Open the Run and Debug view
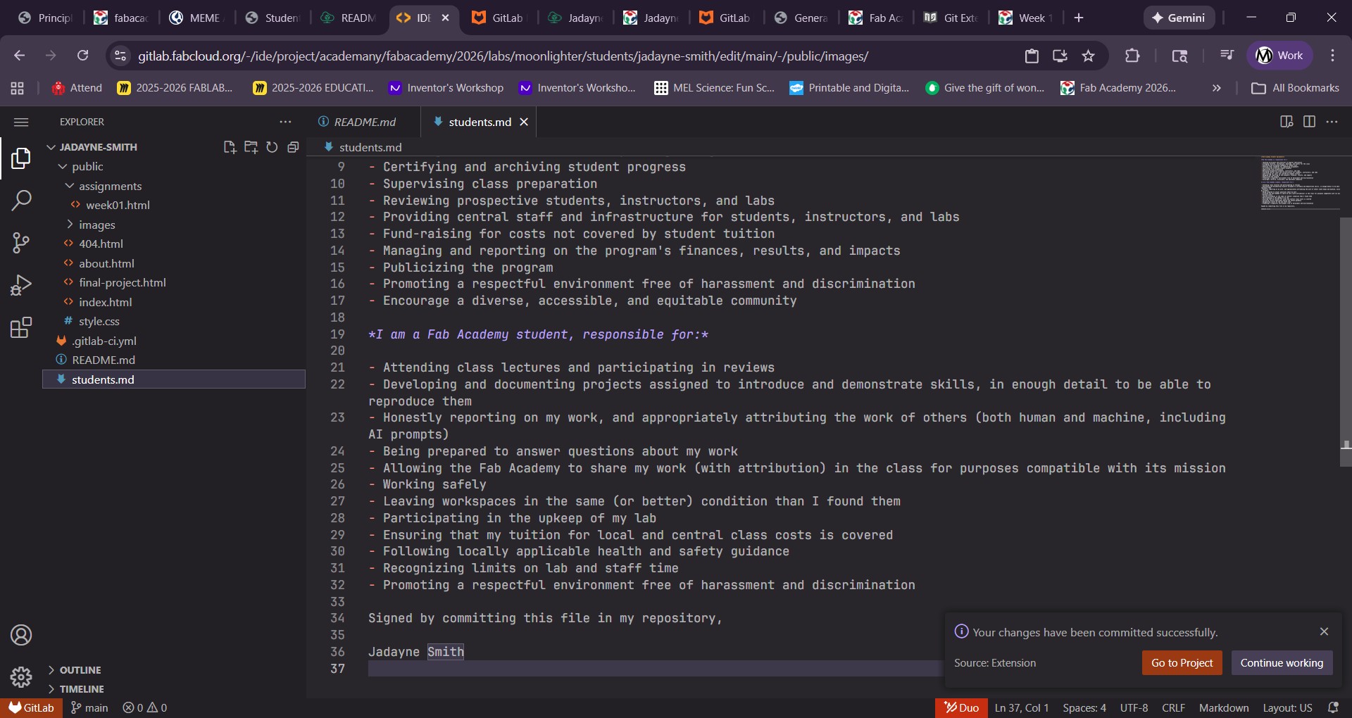Screen dimensions: 1352x718 tap(21, 285)
